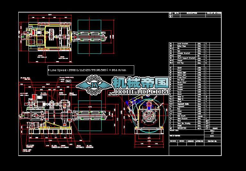The width and height of the screenshot is (246, 171).
Task: Click the "Mount Brac'" parts entry
Action: 195,82
